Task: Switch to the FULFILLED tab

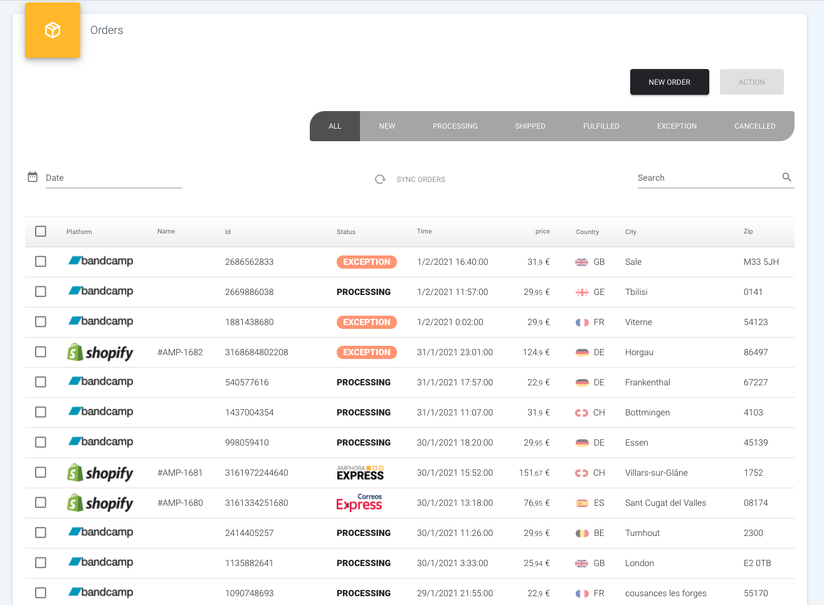Action: pyautogui.click(x=601, y=126)
